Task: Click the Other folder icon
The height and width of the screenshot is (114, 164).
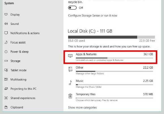Action: point(70,69)
